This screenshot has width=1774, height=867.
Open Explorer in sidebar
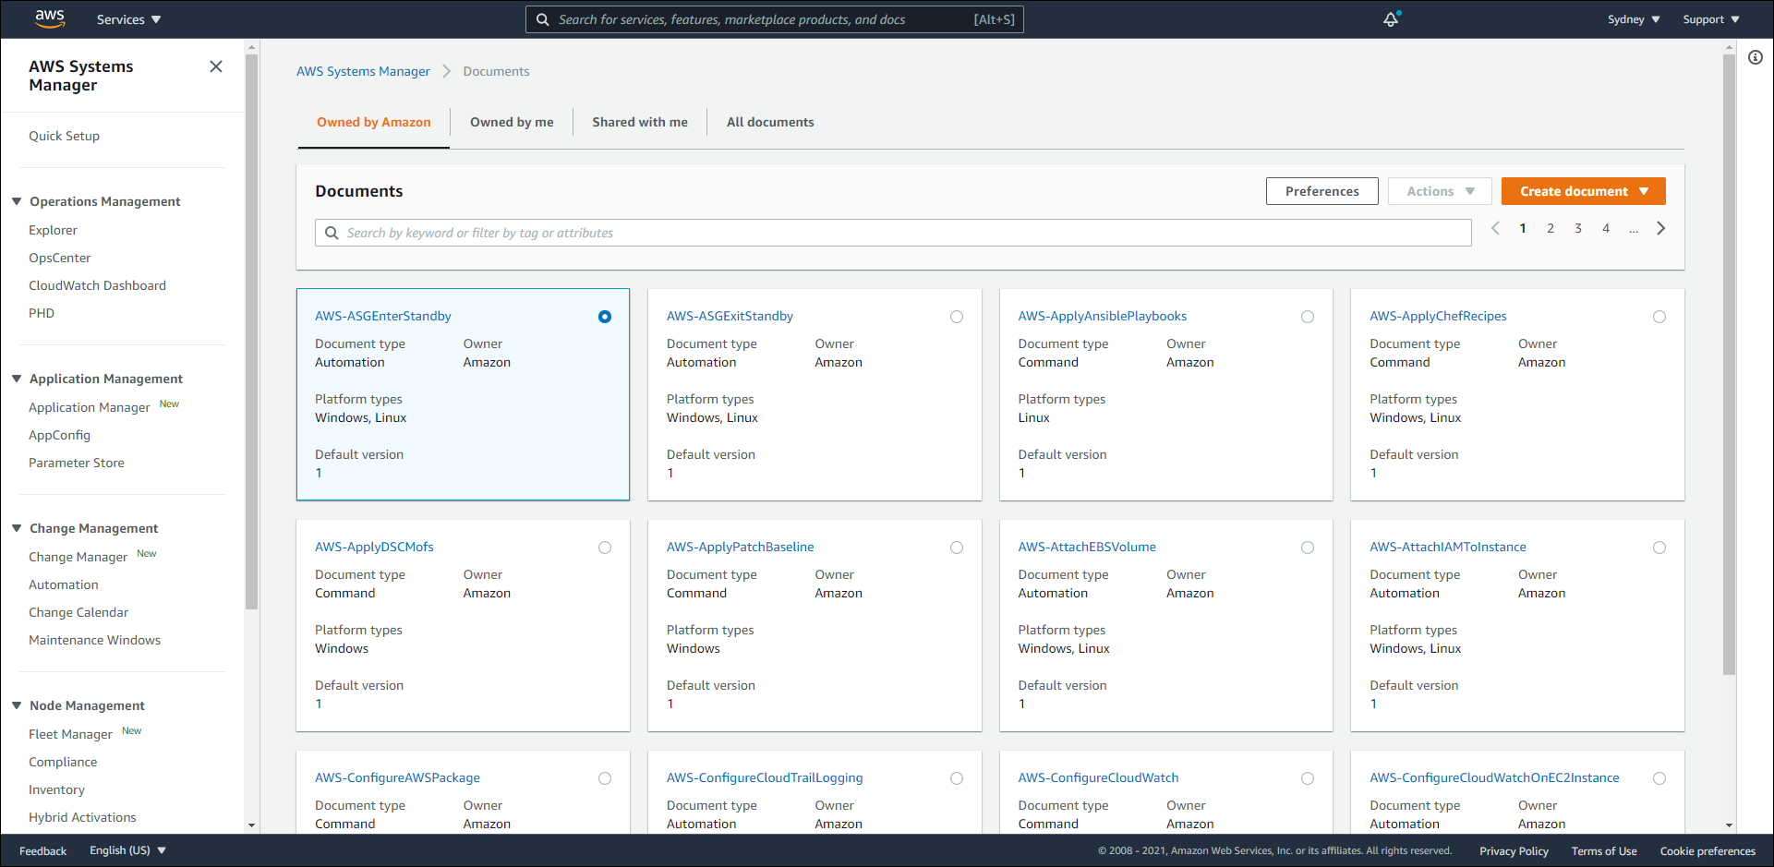pyautogui.click(x=53, y=230)
